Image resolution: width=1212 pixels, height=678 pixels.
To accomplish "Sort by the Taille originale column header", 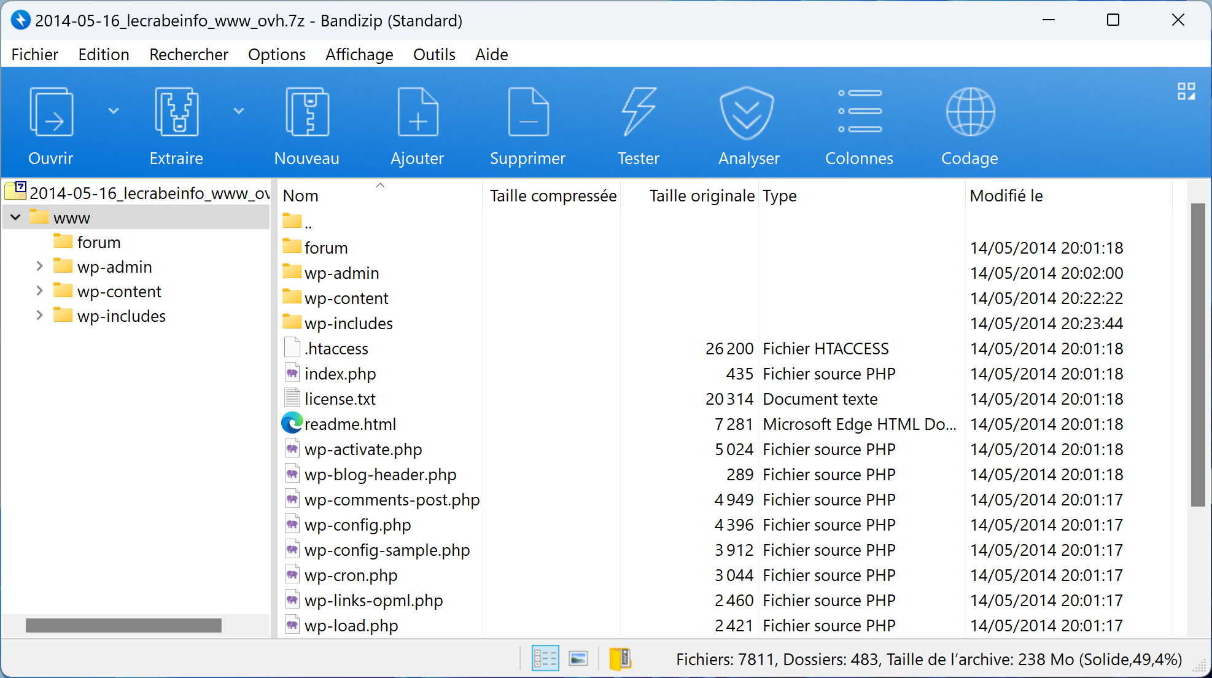I will coord(702,195).
